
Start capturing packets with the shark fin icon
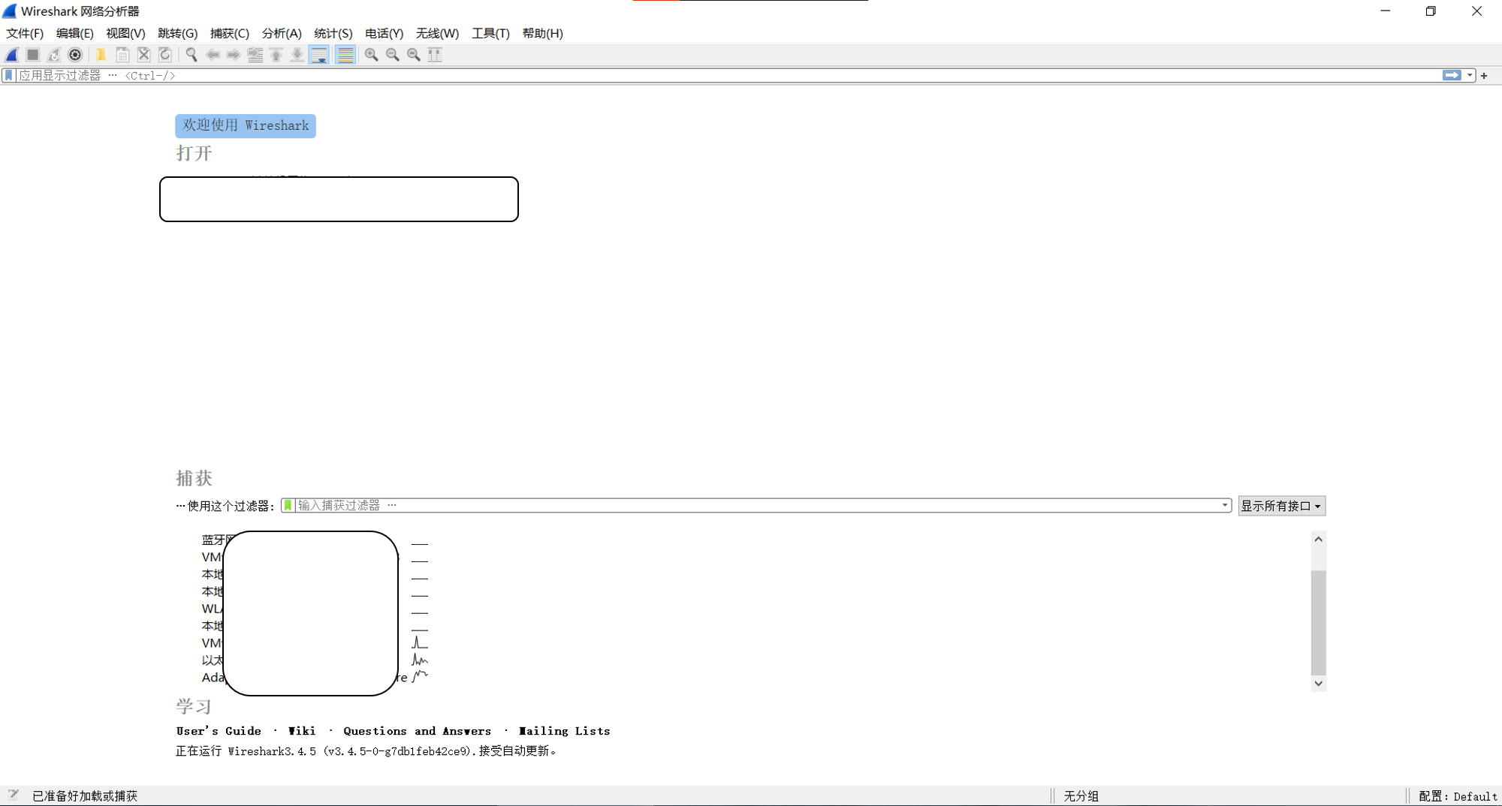pos(12,55)
